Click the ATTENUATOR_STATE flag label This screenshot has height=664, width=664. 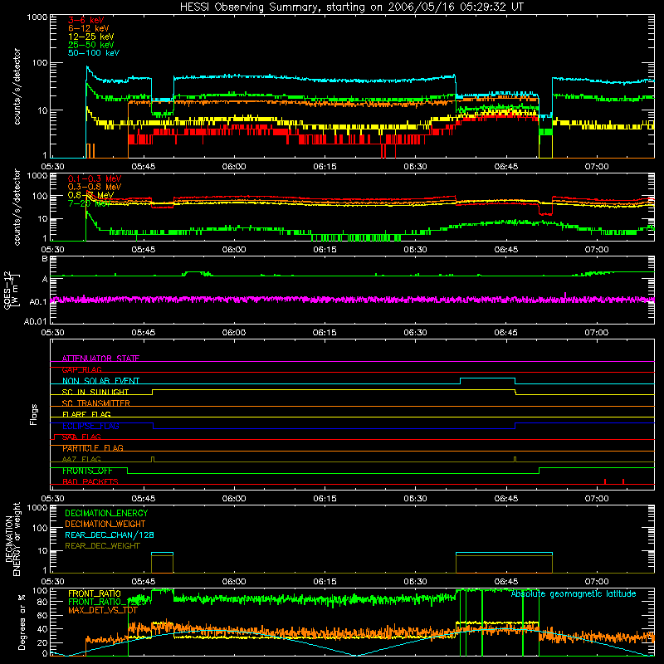(x=100, y=359)
